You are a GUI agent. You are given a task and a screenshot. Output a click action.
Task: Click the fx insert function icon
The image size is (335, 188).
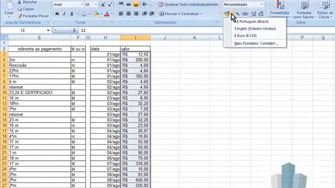coord(74,30)
